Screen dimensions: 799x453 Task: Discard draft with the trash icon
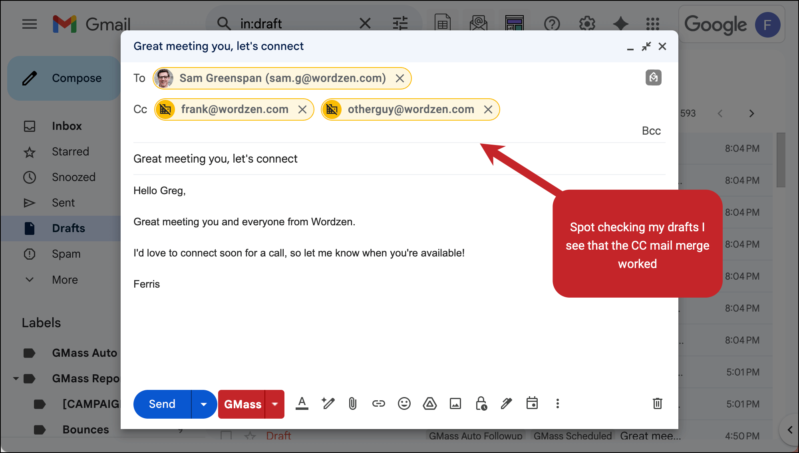pos(657,403)
